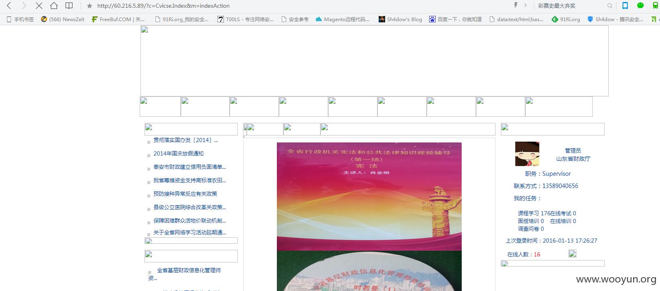This screenshot has height=291, width=660.
Task: Open the 百度一下，你就知道 bookmark
Action: click(x=455, y=19)
